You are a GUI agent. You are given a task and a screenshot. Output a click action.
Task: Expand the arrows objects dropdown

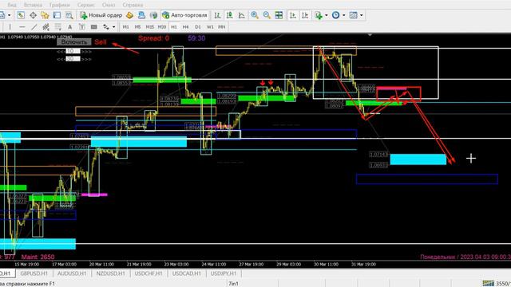point(113,27)
